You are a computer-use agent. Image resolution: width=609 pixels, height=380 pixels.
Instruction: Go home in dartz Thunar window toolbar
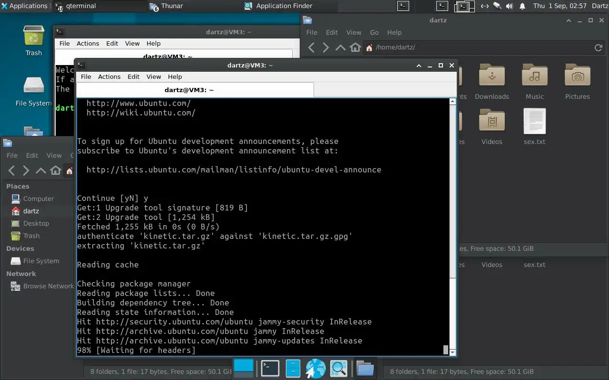tap(355, 47)
